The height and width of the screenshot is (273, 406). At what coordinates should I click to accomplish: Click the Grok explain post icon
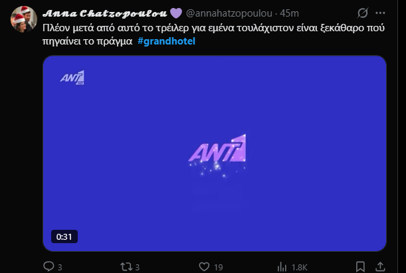pyautogui.click(x=363, y=13)
